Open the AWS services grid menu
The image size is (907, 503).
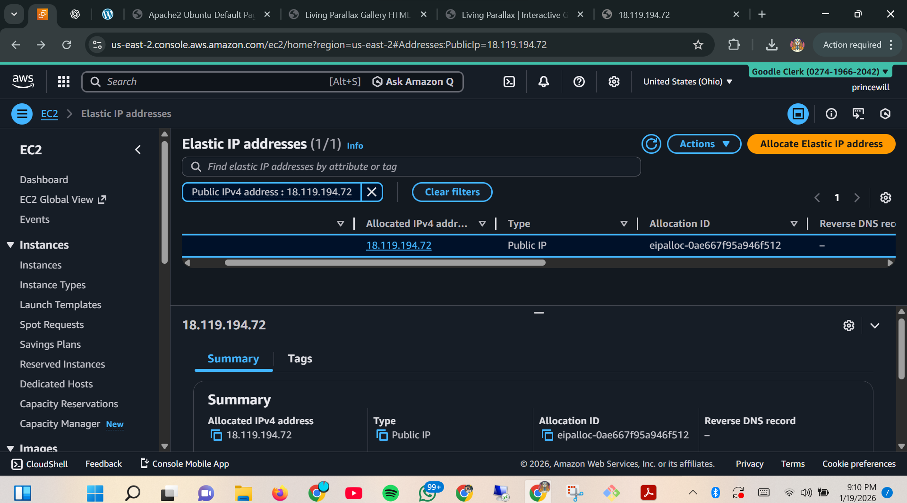(x=64, y=82)
